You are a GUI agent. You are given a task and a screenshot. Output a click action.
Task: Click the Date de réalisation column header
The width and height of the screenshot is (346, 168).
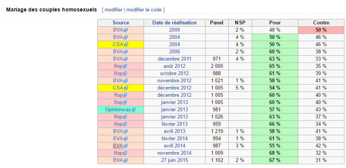[174, 23]
